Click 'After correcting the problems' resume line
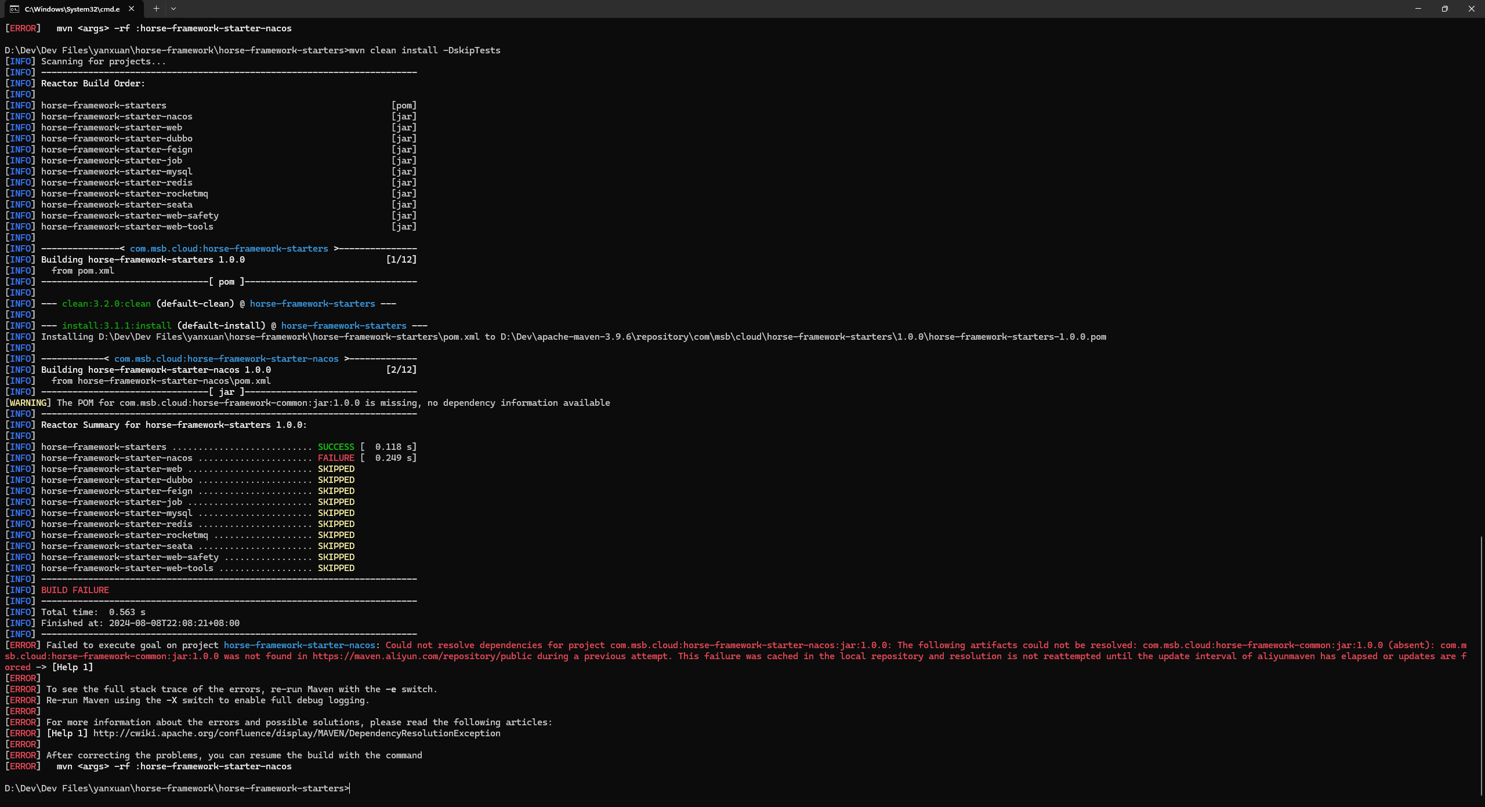Viewport: 1485px width, 807px height. 234,755
